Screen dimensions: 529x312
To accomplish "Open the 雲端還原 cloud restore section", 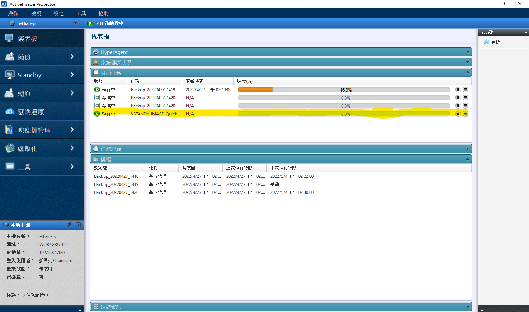I will (x=42, y=112).
